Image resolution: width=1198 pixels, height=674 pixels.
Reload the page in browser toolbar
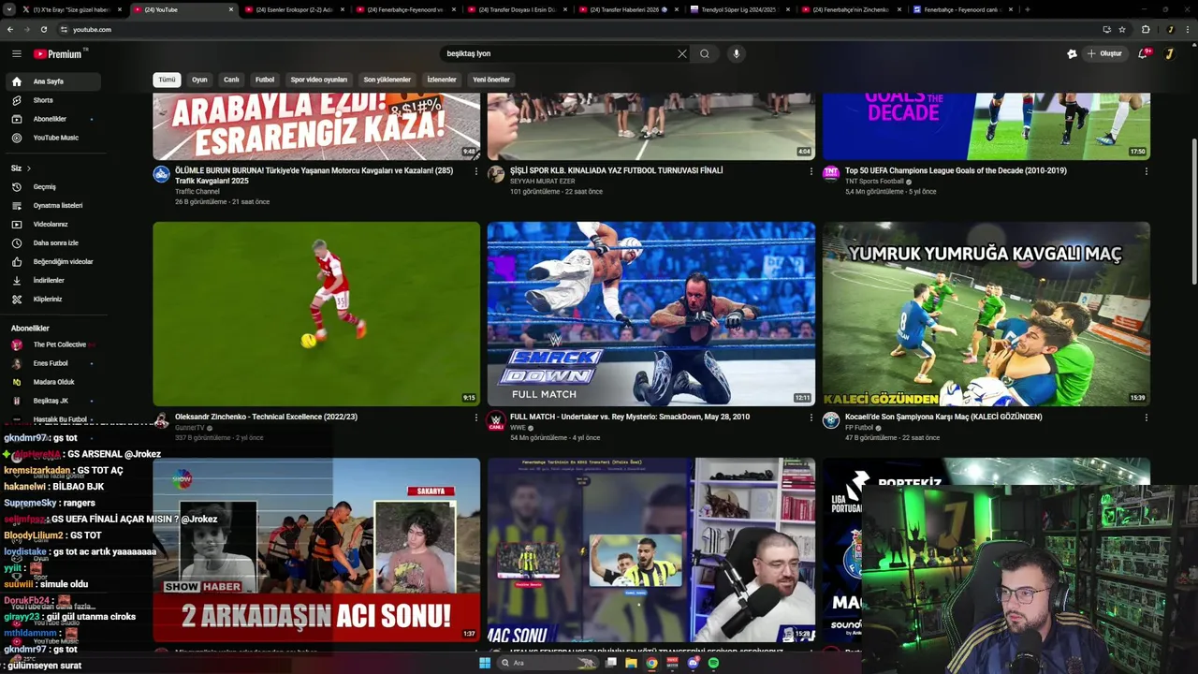point(44,29)
